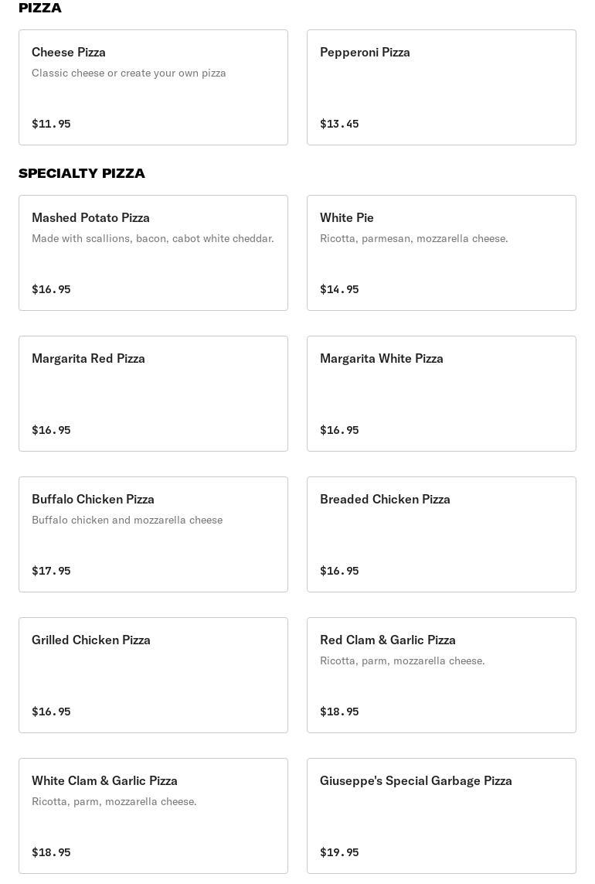The height and width of the screenshot is (884, 595).
Task: Open the White Clam & Garlic Pizza
Action: 153,816
